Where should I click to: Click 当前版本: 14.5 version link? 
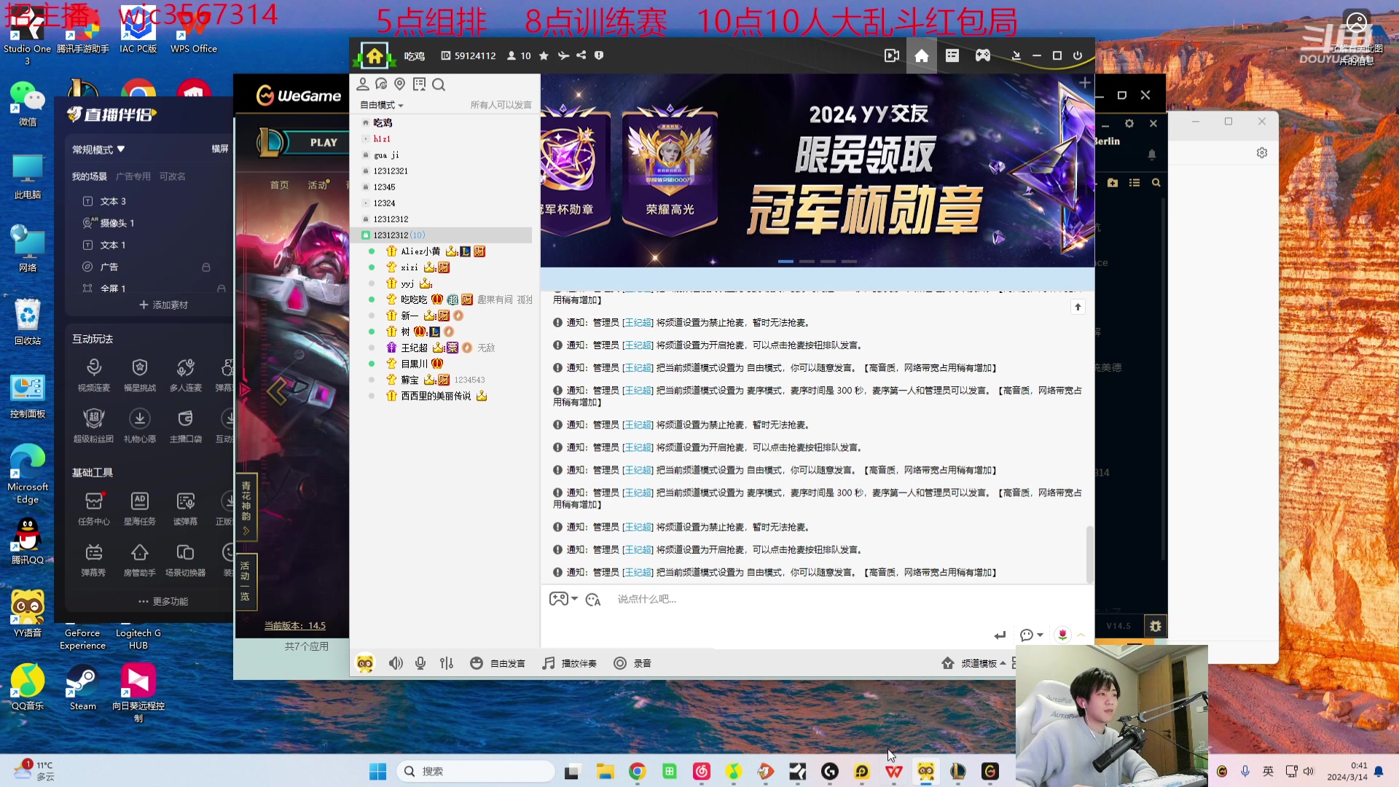click(x=294, y=626)
